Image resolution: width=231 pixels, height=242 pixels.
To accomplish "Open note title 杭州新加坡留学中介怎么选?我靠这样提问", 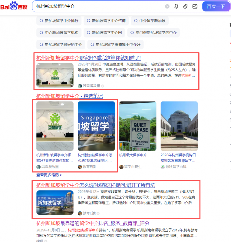I will click(x=95, y=158).
